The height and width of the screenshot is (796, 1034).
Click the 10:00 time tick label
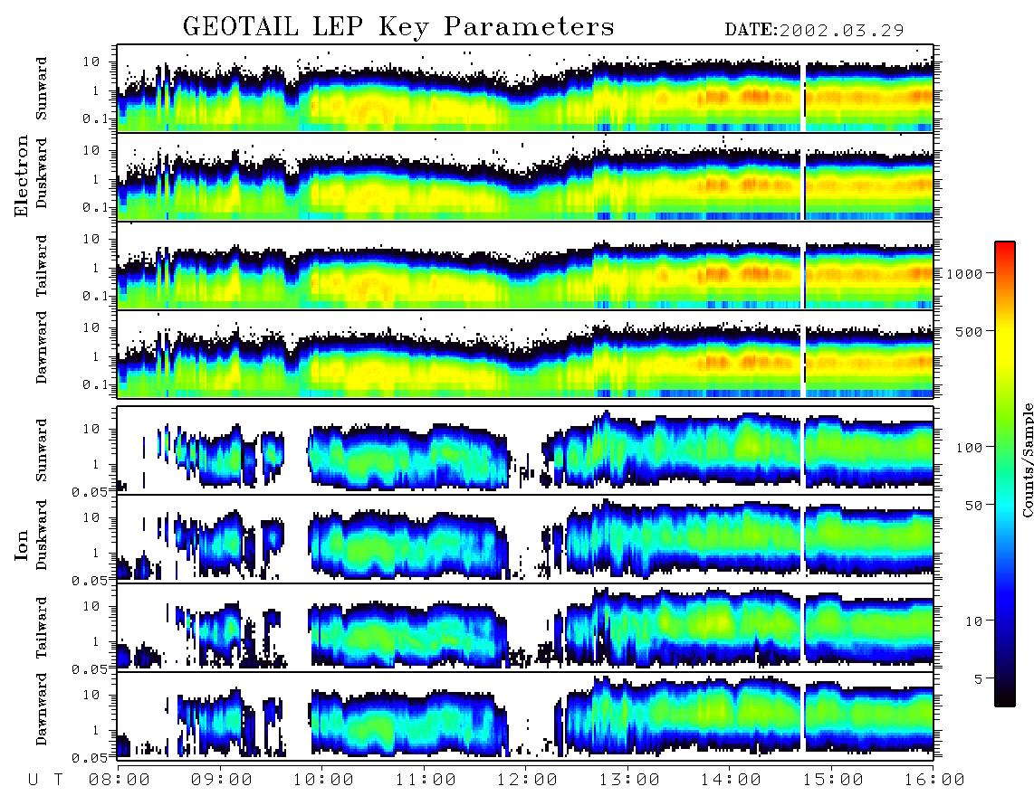(x=323, y=780)
